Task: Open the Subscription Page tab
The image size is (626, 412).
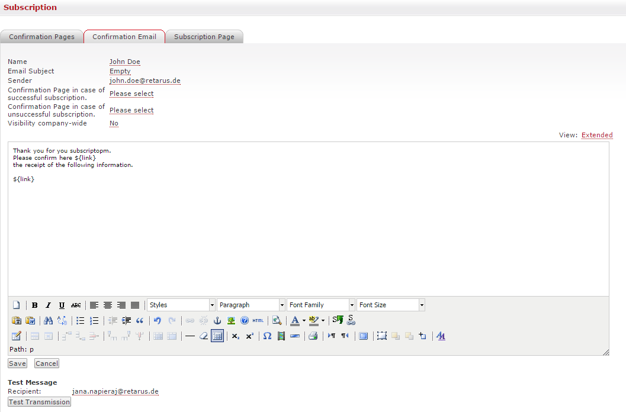Action: coord(204,37)
